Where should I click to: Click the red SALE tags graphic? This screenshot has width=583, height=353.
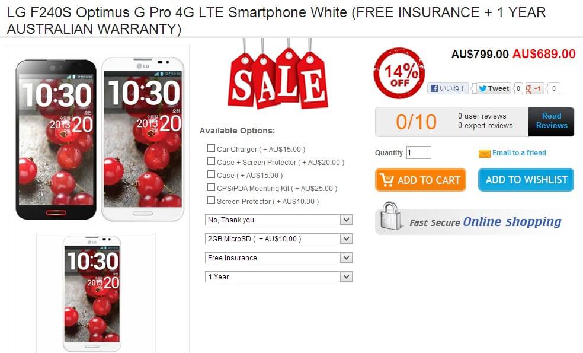(277, 75)
